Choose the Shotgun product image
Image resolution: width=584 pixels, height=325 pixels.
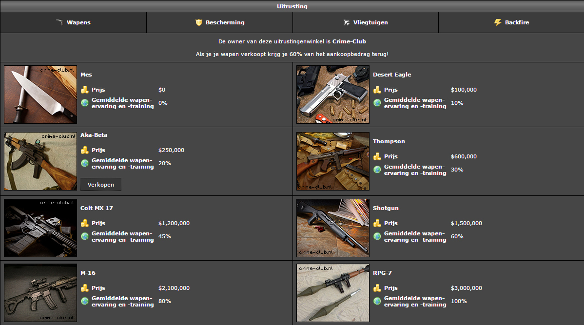click(x=333, y=228)
